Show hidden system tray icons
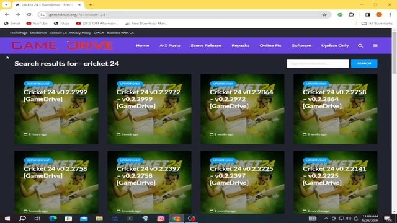Screen dimensions: 397x223 click(x=326, y=219)
